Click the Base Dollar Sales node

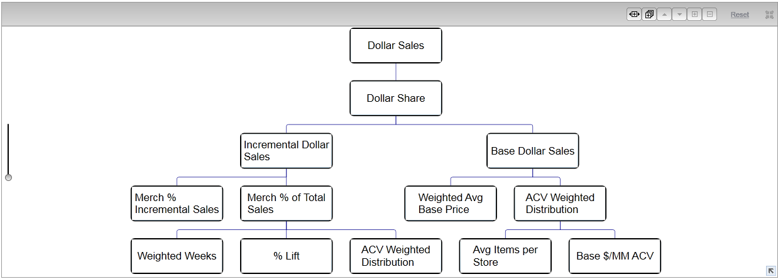[x=533, y=151]
